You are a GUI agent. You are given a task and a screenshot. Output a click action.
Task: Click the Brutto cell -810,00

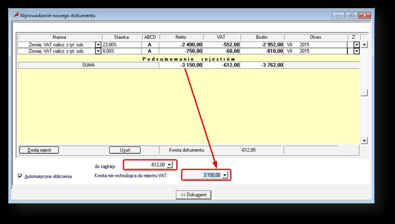(262, 51)
